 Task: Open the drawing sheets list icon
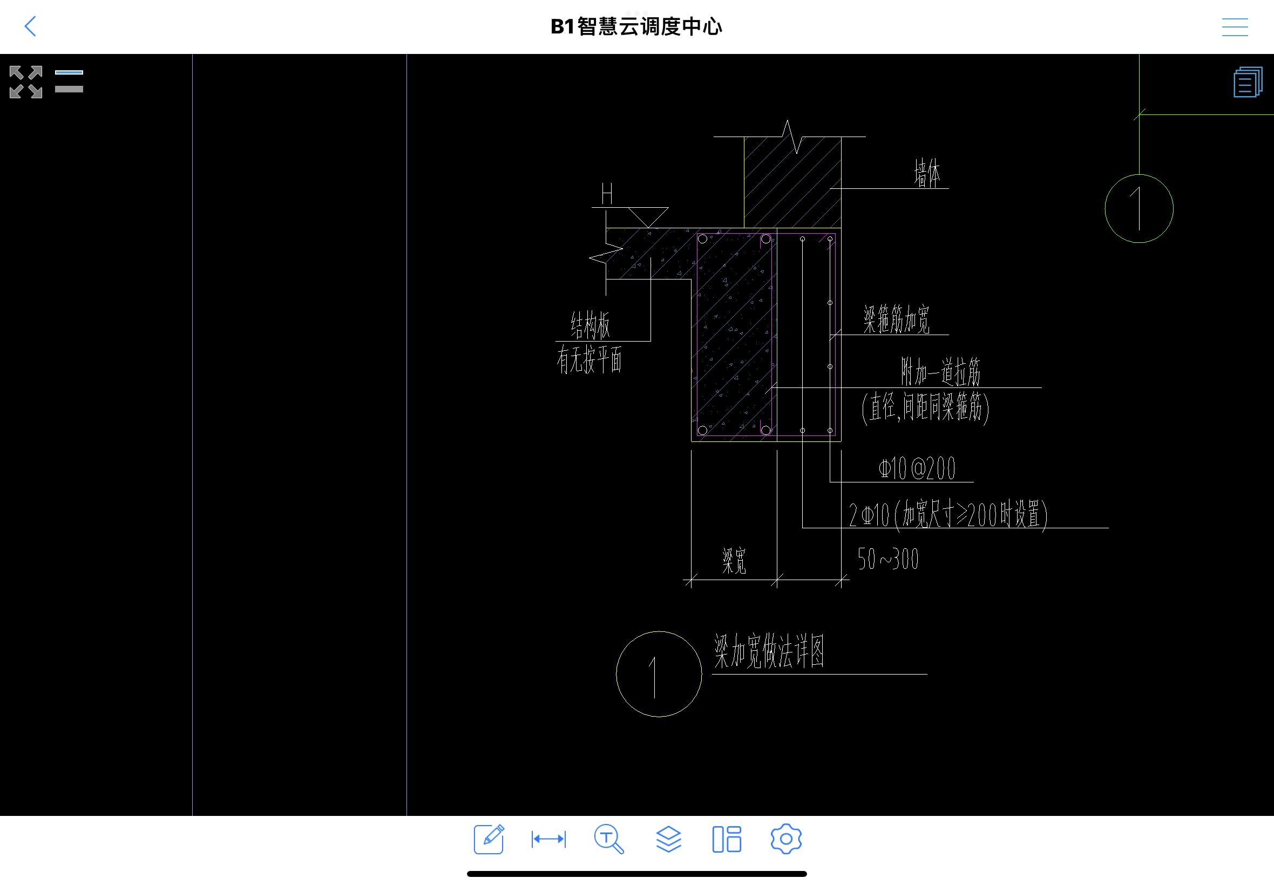tap(1248, 82)
